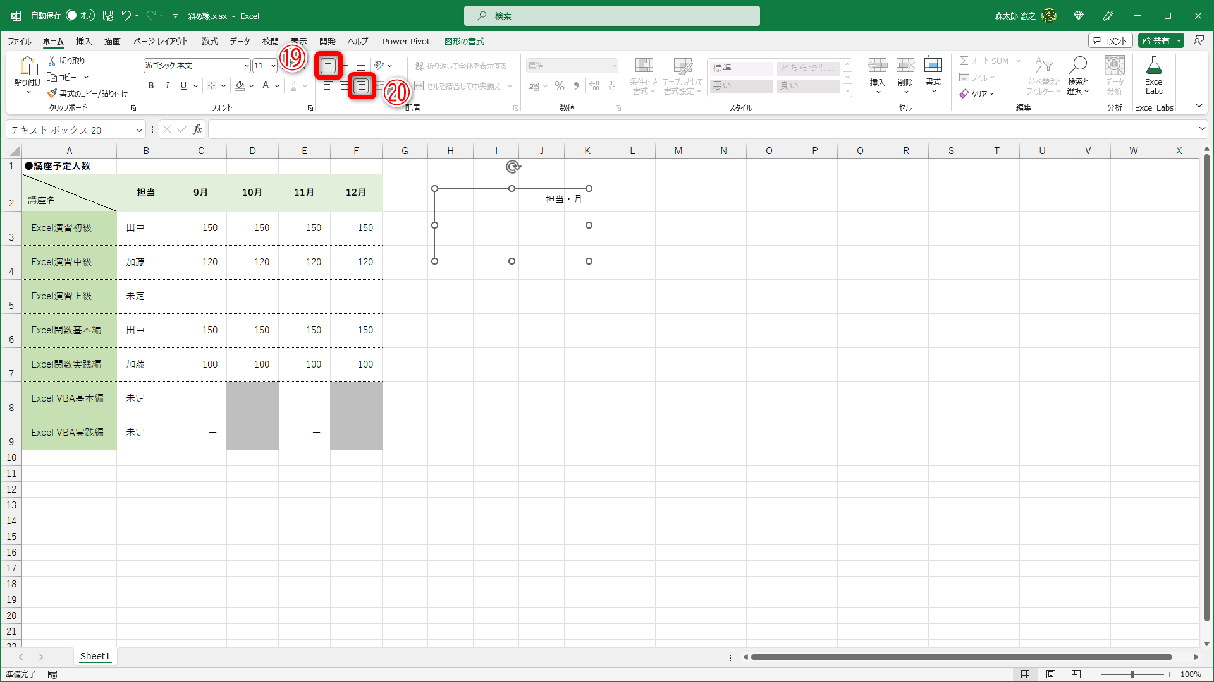Switch to Page Layout view in status bar
Viewport: 1214px width, 682px height.
pos(1050,674)
